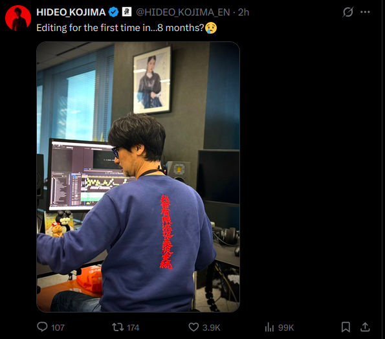Open the @HIDEO_KOJIMA_EN handle link
This screenshot has width=385, height=339.
(x=183, y=12)
